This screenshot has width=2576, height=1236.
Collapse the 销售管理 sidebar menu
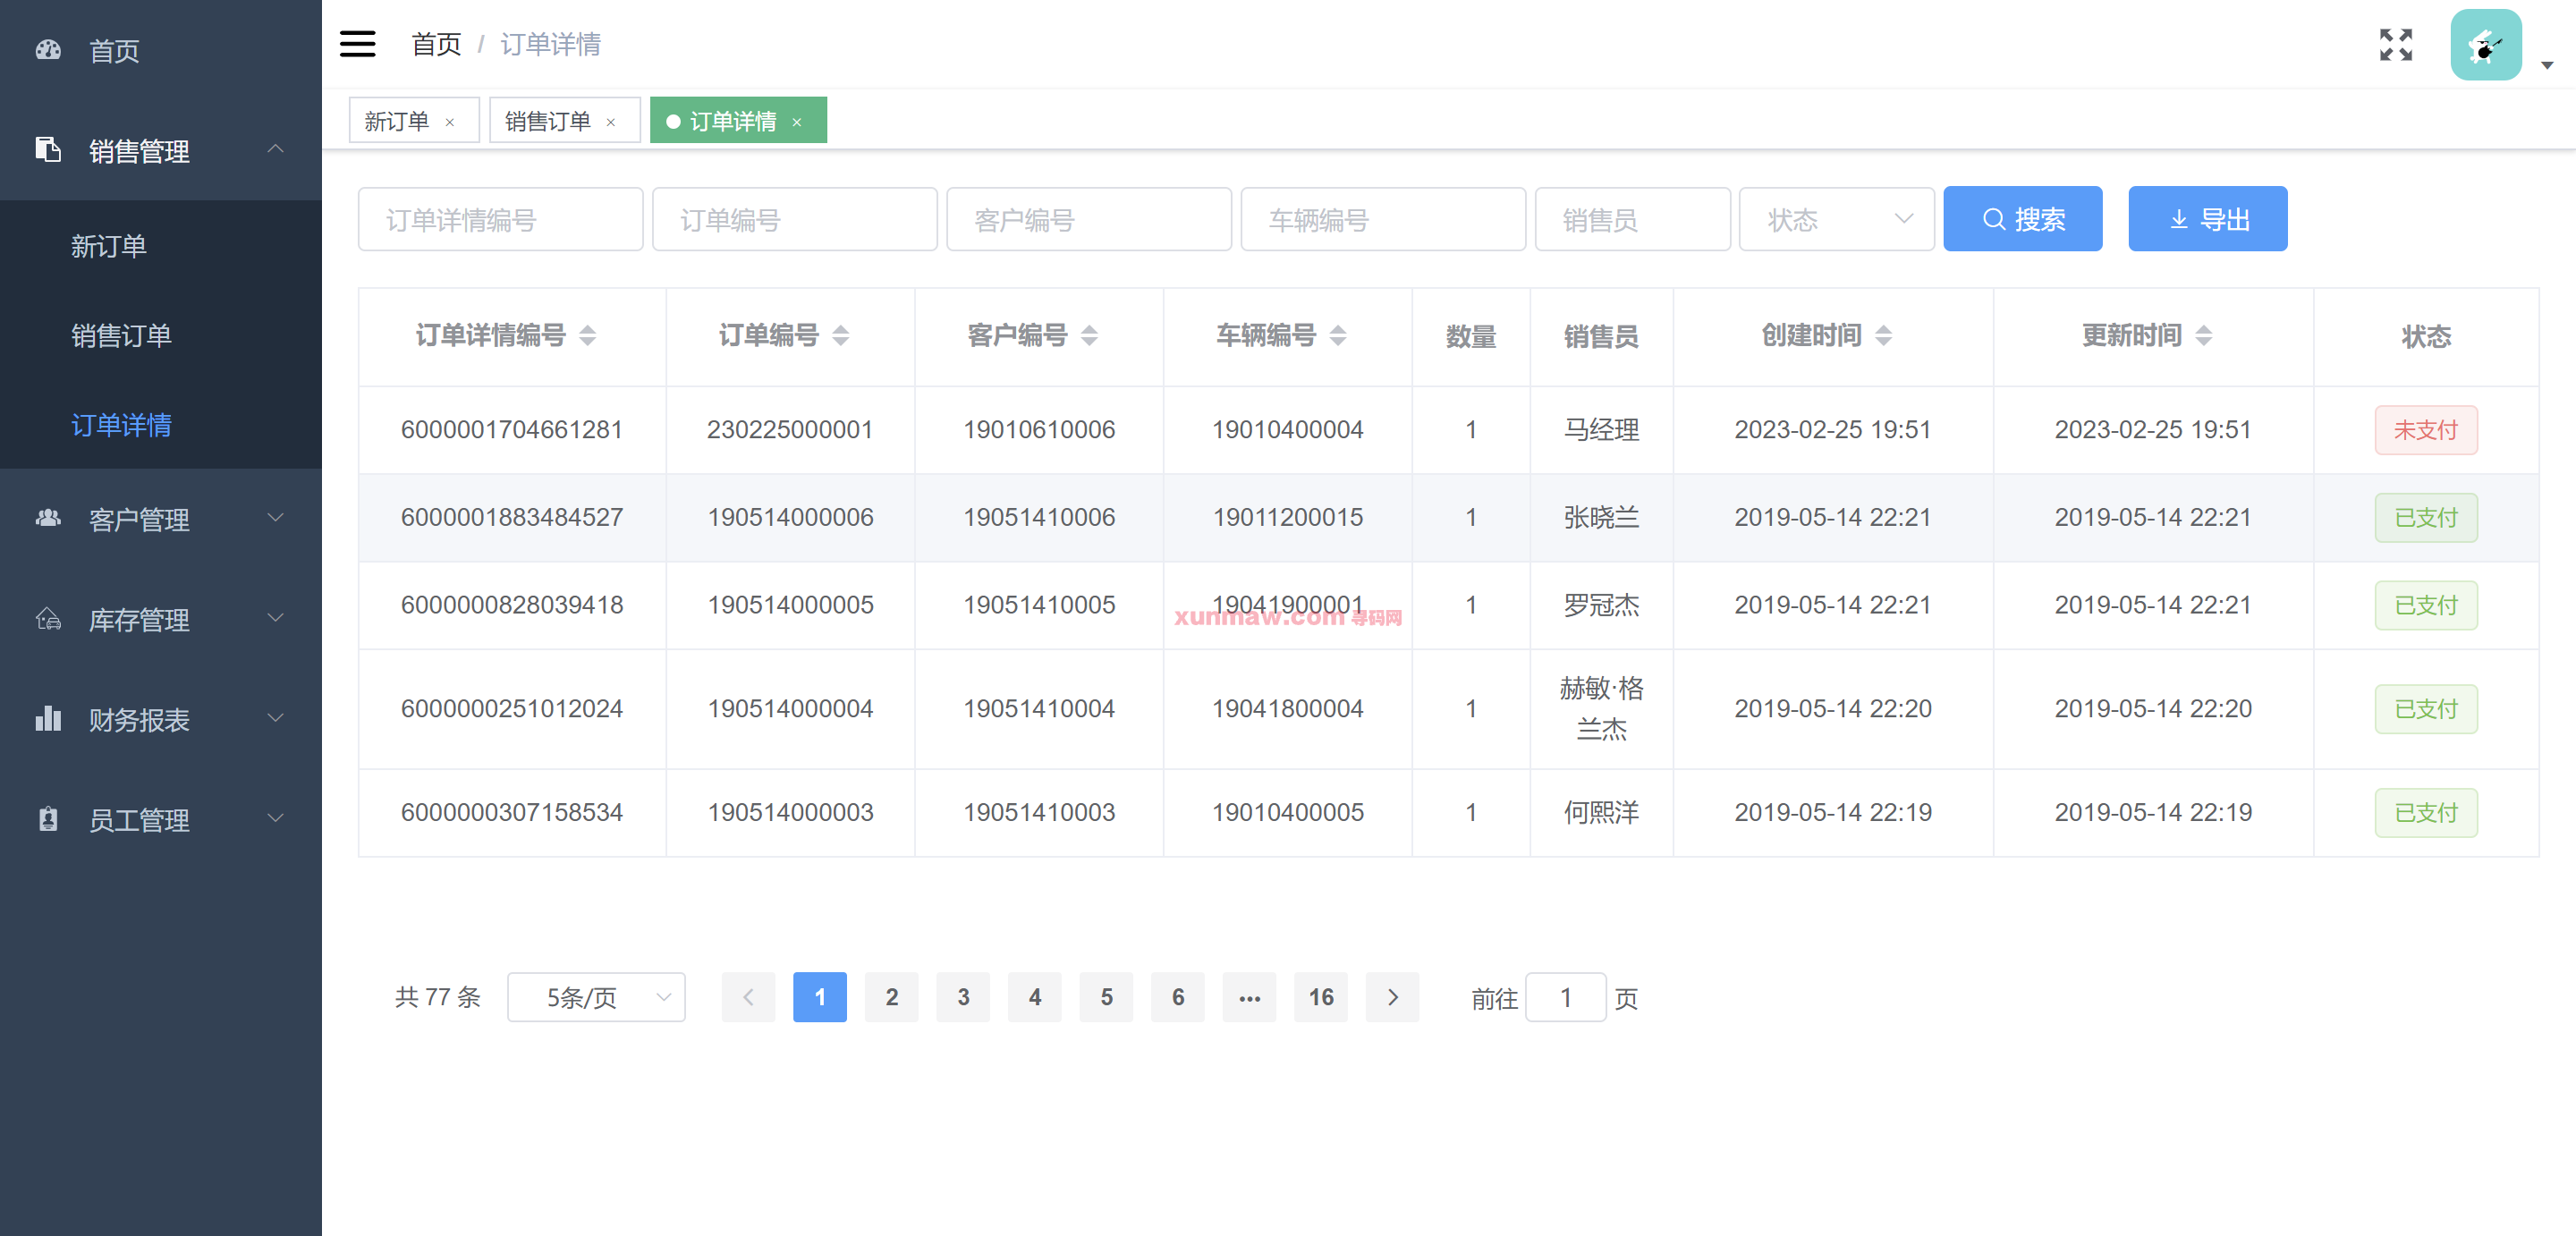point(160,150)
